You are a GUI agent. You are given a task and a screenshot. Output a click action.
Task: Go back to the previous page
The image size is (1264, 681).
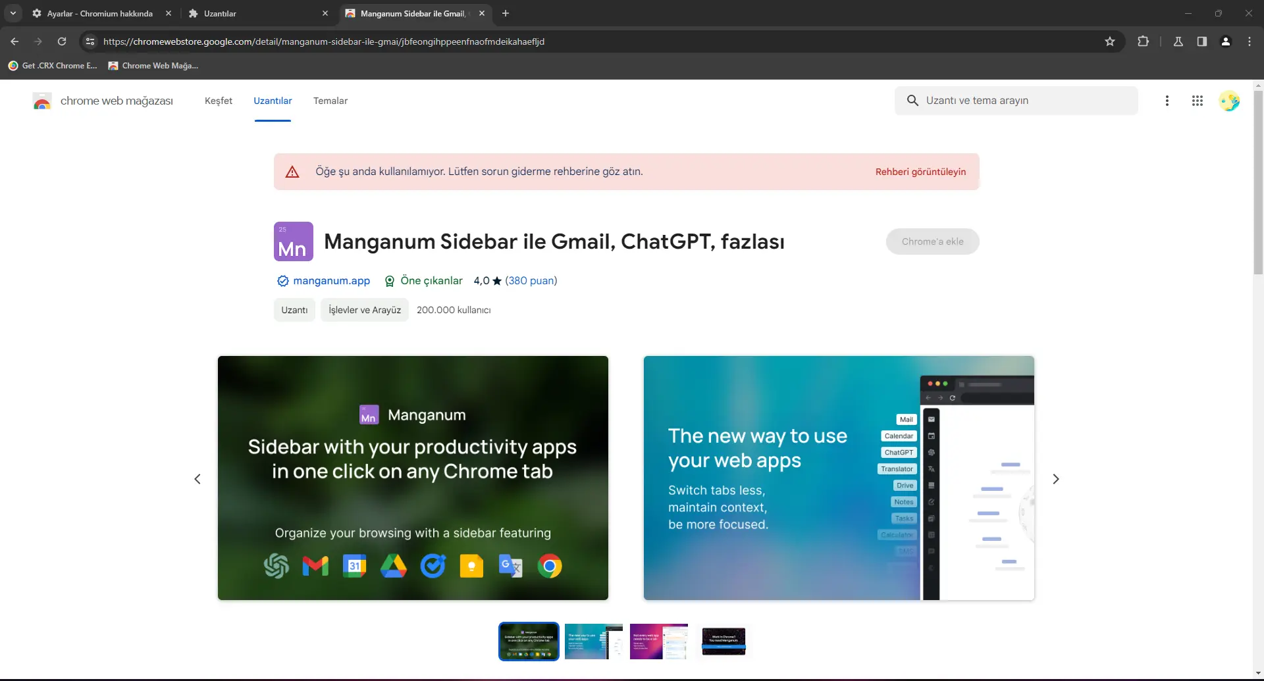pyautogui.click(x=14, y=41)
